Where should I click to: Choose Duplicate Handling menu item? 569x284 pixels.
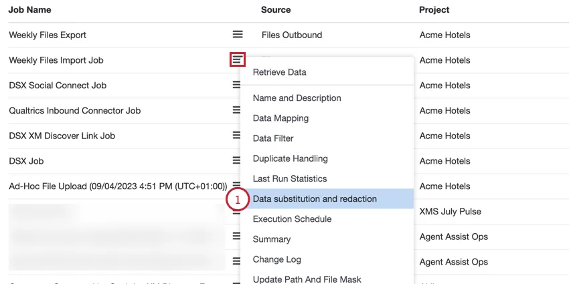[291, 158]
